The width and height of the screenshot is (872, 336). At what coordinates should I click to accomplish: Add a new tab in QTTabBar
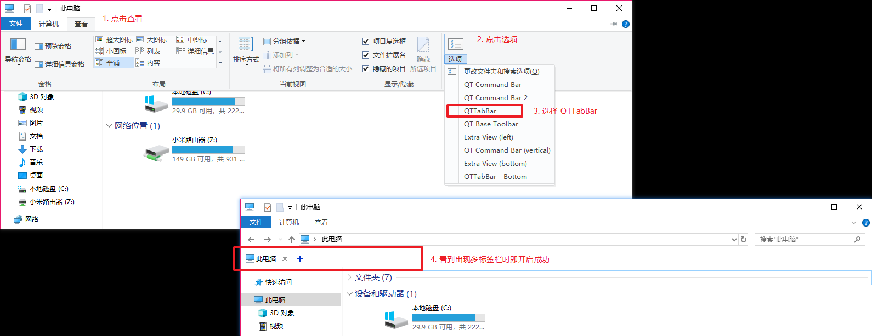300,259
